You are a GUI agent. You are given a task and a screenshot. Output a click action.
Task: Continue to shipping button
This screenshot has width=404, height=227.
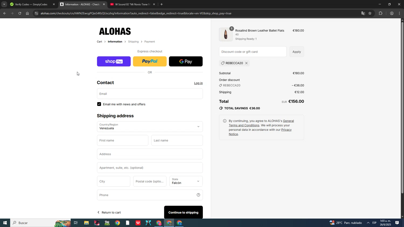pos(183,212)
